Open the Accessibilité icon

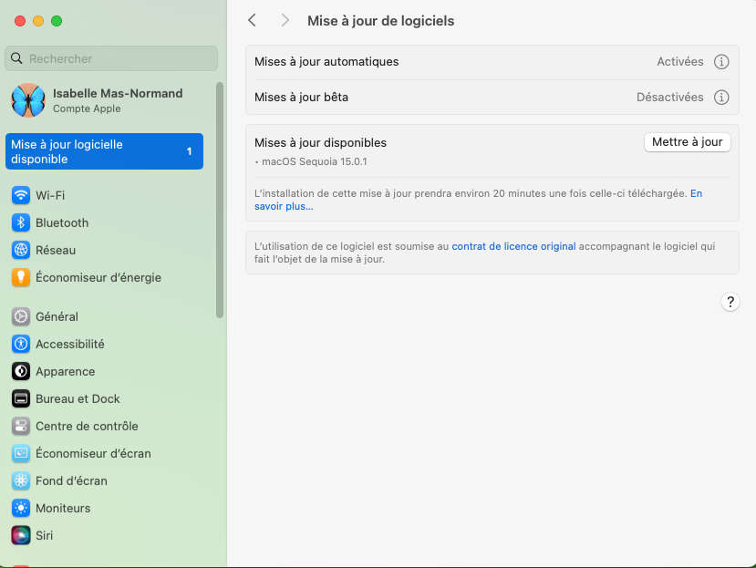[21, 345]
